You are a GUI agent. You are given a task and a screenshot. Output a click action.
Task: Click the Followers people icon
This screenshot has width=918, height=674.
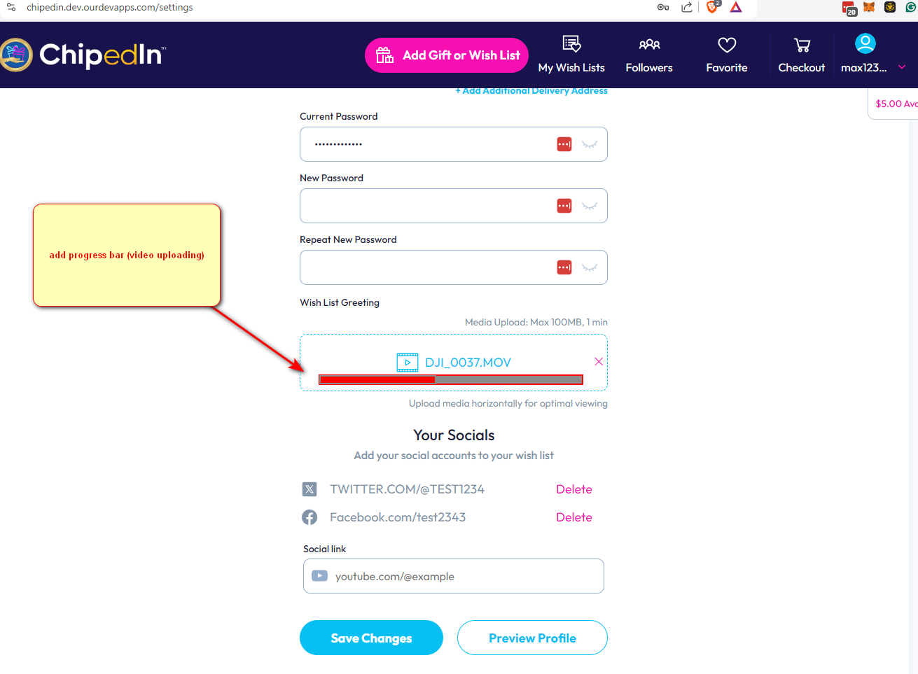[x=649, y=45]
